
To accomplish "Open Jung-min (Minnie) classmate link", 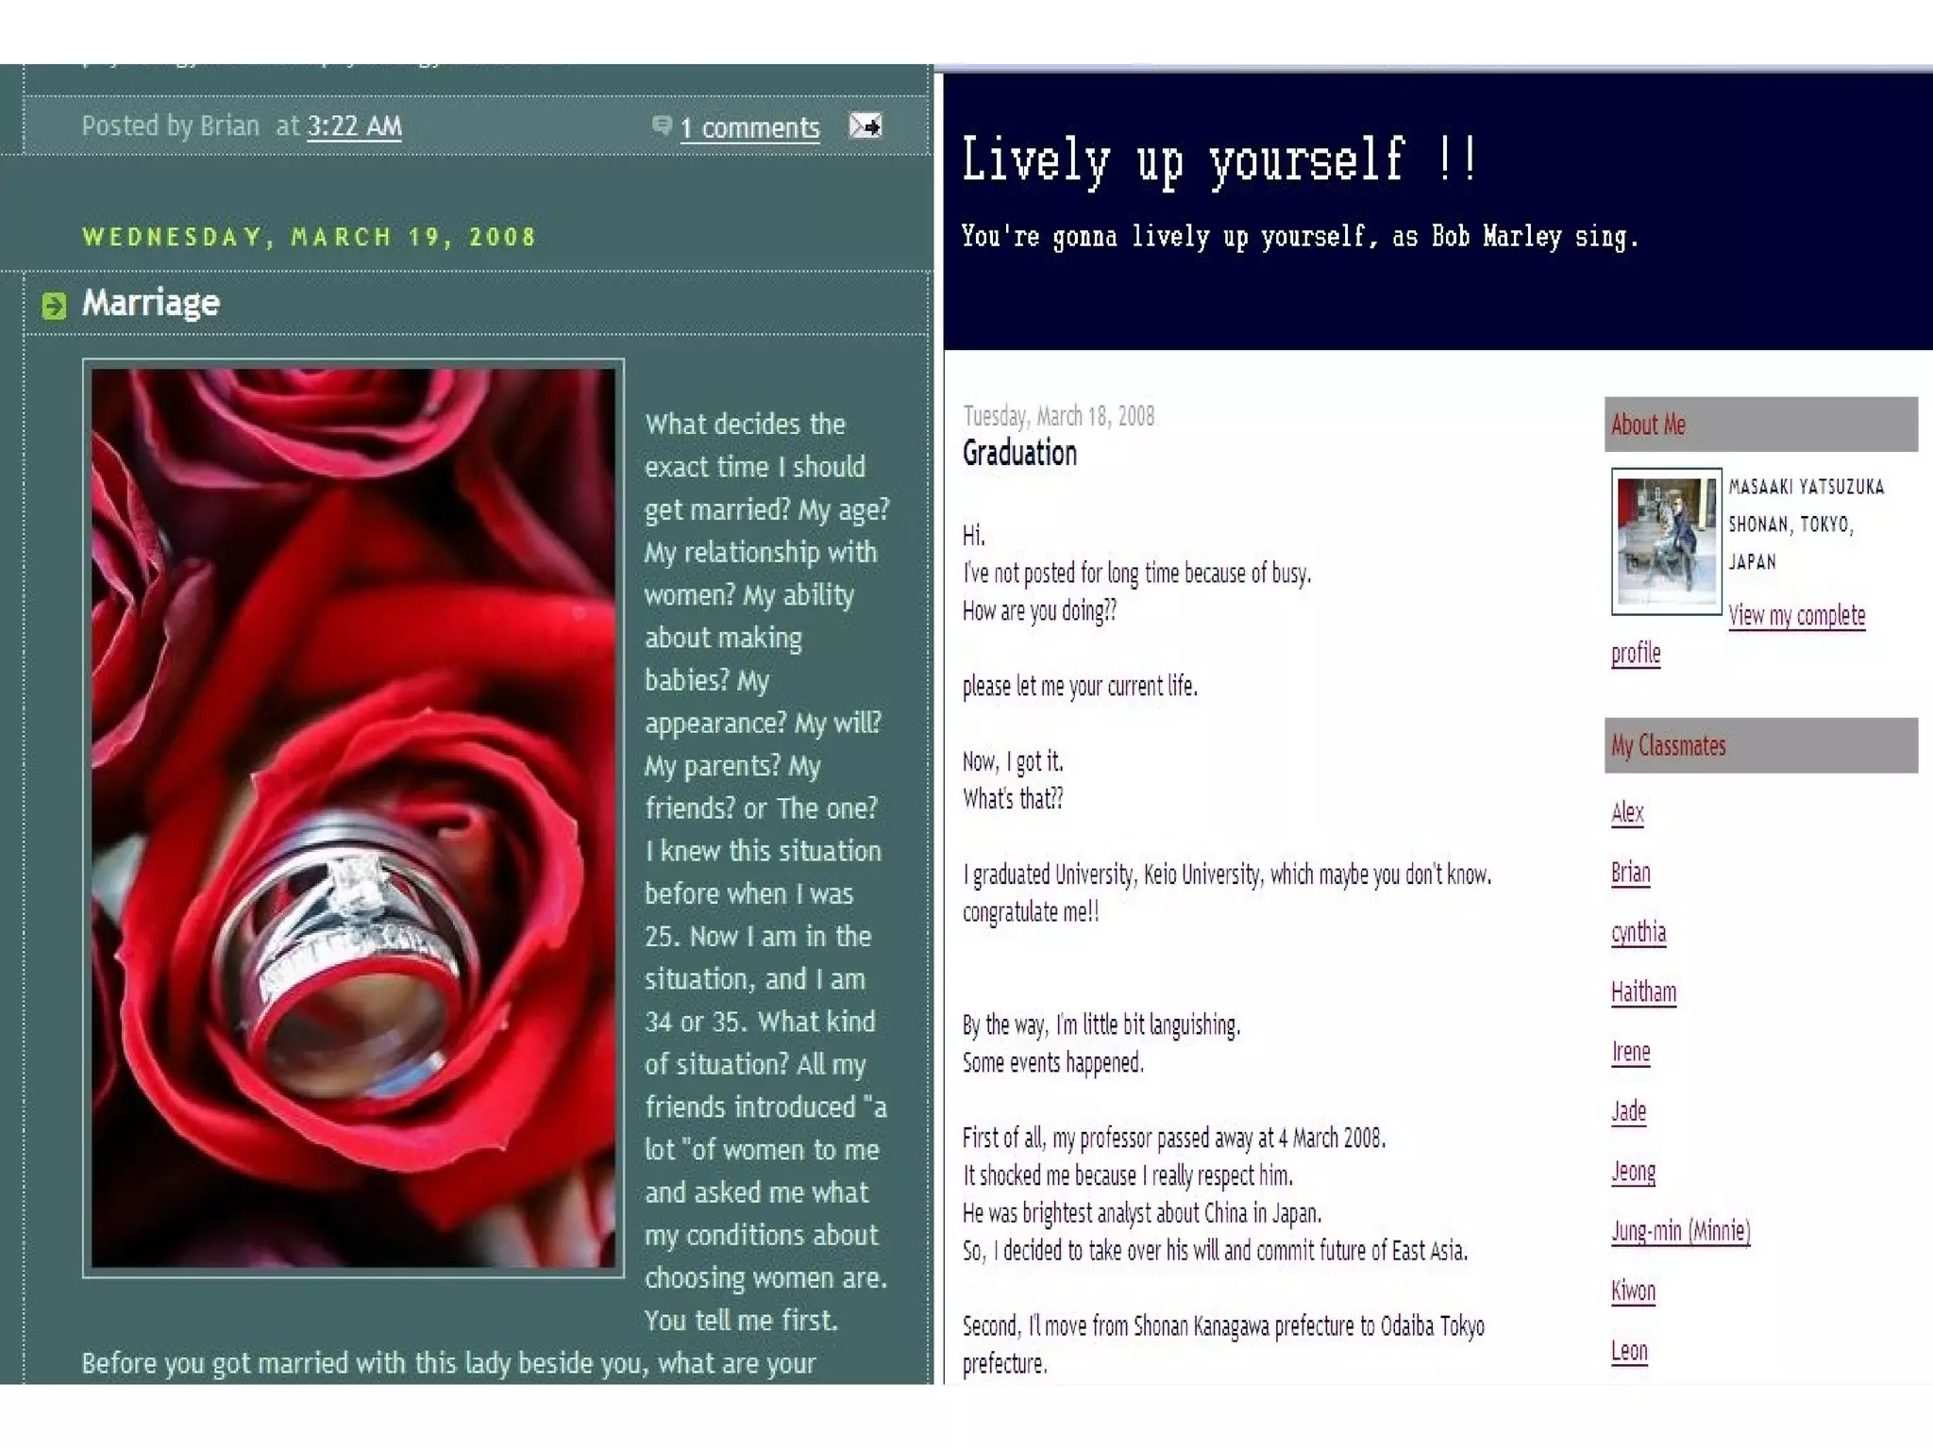I will point(1680,1231).
